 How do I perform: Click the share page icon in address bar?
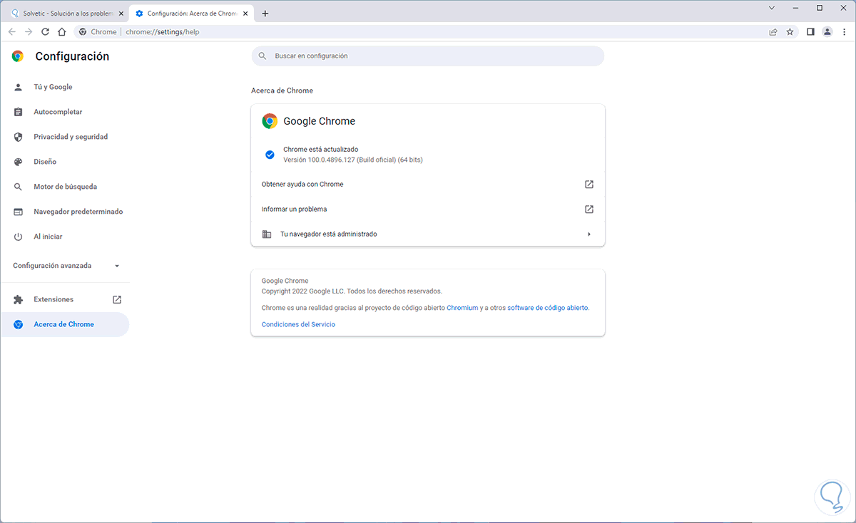(773, 31)
